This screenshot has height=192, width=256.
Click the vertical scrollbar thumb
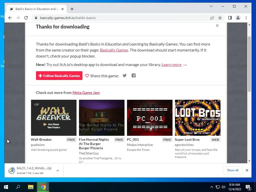click(249, 64)
